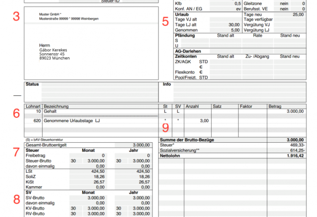Click the "Sozialversicherung**" label
The height and width of the screenshot is (217, 317).
pyautogui.click(x=180, y=150)
